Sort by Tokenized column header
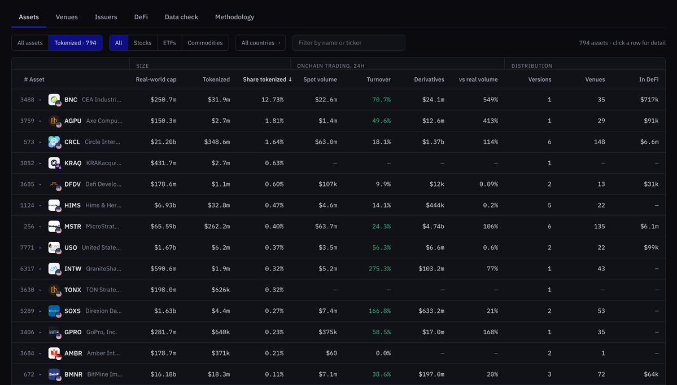The image size is (677, 385). click(x=216, y=79)
